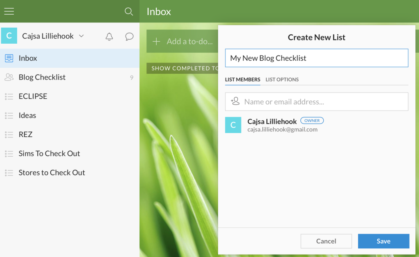Click the plus icon to add a to-do
Screen dimensions: 419x257
click(x=156, y=42)
